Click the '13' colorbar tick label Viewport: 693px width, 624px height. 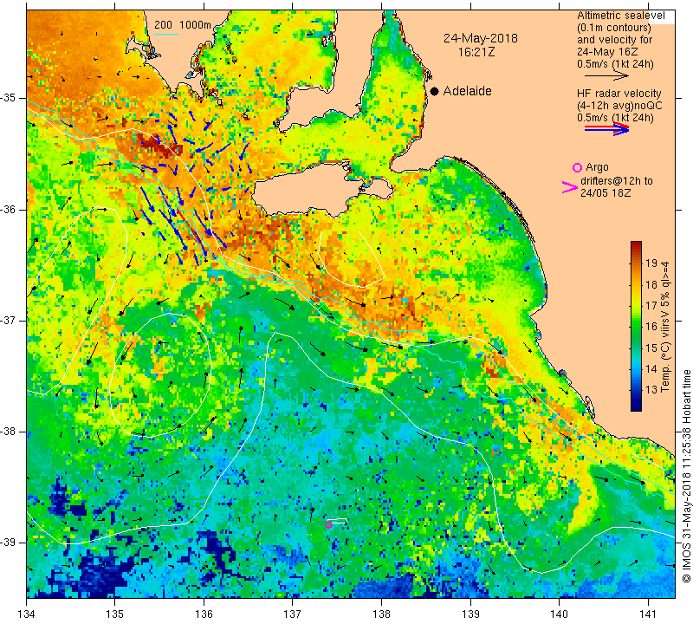click(651, 390)
